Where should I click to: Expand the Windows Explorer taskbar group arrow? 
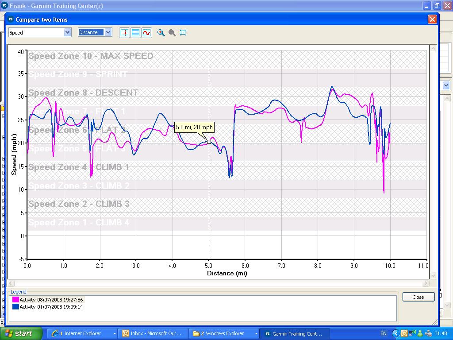tap(256, 333)
